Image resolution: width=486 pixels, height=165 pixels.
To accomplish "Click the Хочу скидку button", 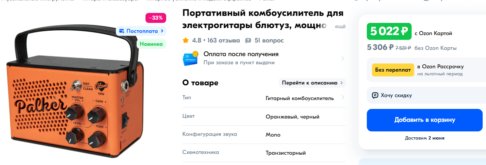I will (425, 95).
